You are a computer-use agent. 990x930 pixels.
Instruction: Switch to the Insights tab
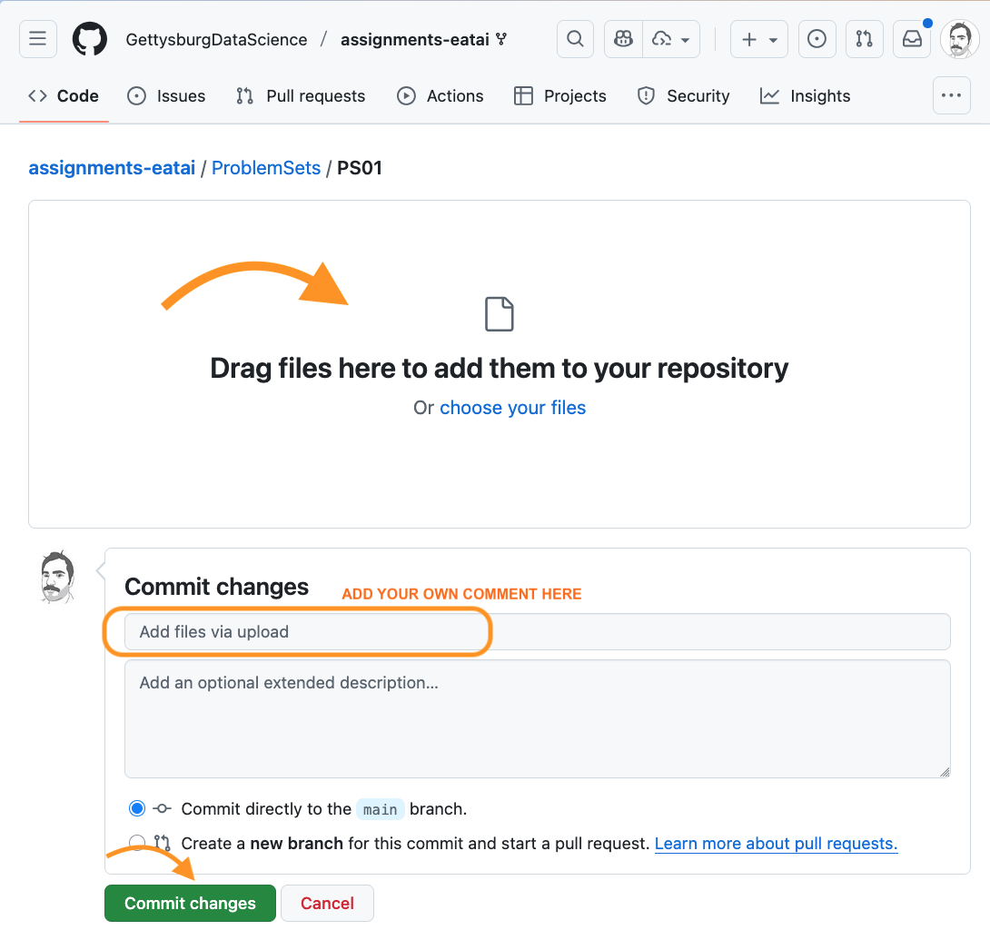point(806,96)
